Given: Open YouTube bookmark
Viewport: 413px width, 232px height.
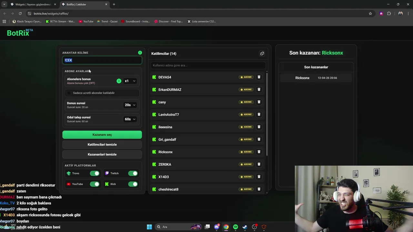Looking at the screenshot, I should click(x=86, y=22).
